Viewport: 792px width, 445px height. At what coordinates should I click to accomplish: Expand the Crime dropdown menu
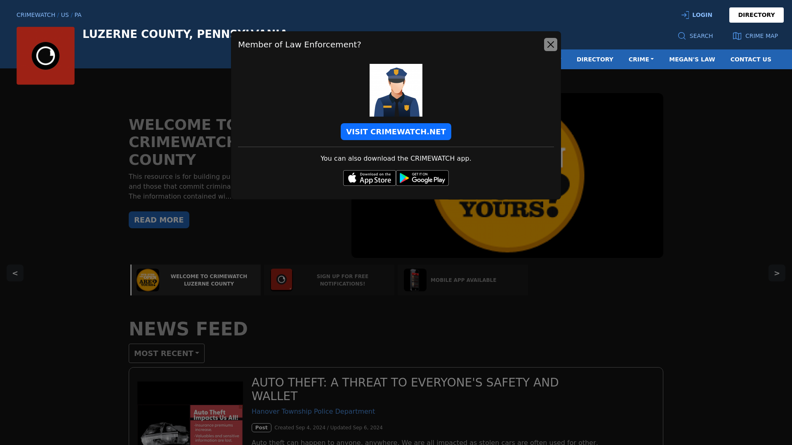pos(641,59)
